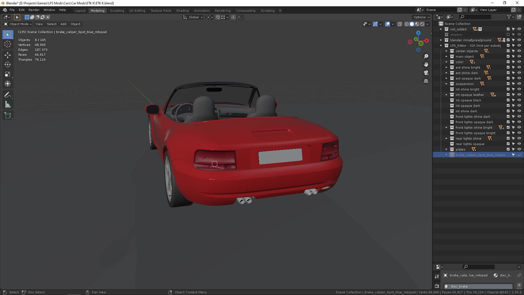Enable the shadow collection checkbox
Viewport: 524px width, 295px height.
click(x=508, y=35)
